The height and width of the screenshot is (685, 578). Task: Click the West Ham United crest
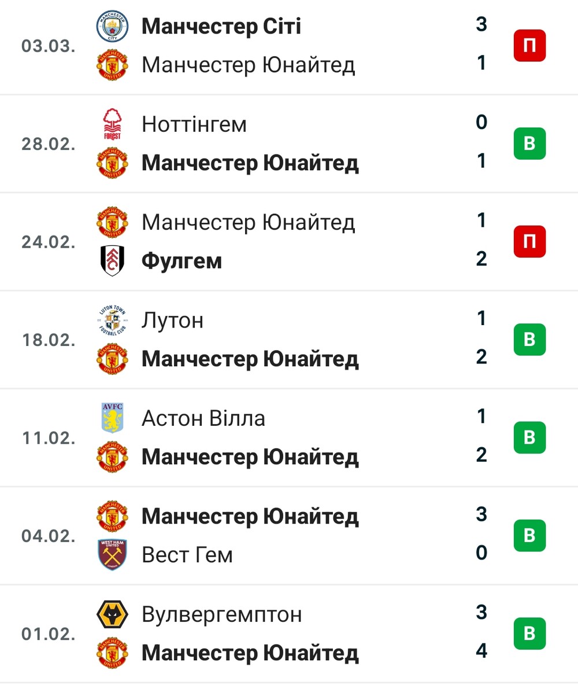112,554
